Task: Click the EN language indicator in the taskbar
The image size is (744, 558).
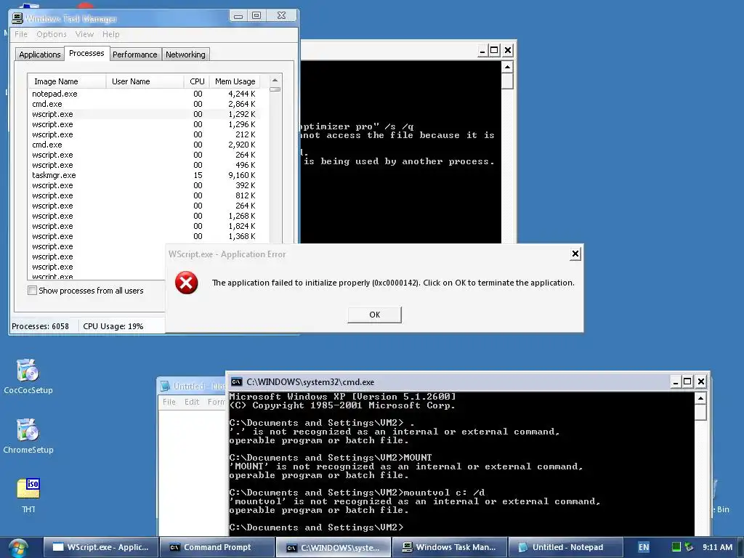Action: (644, 547)
